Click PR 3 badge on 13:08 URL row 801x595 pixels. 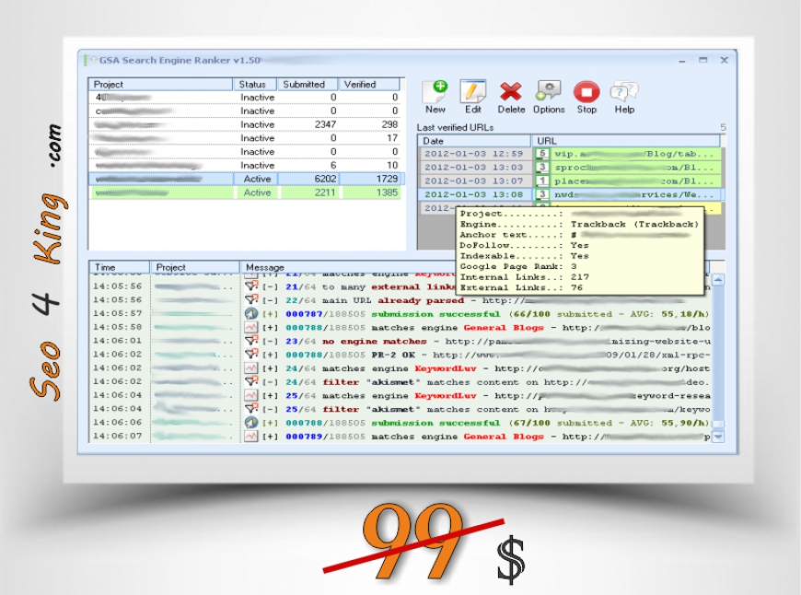point(542,194)
